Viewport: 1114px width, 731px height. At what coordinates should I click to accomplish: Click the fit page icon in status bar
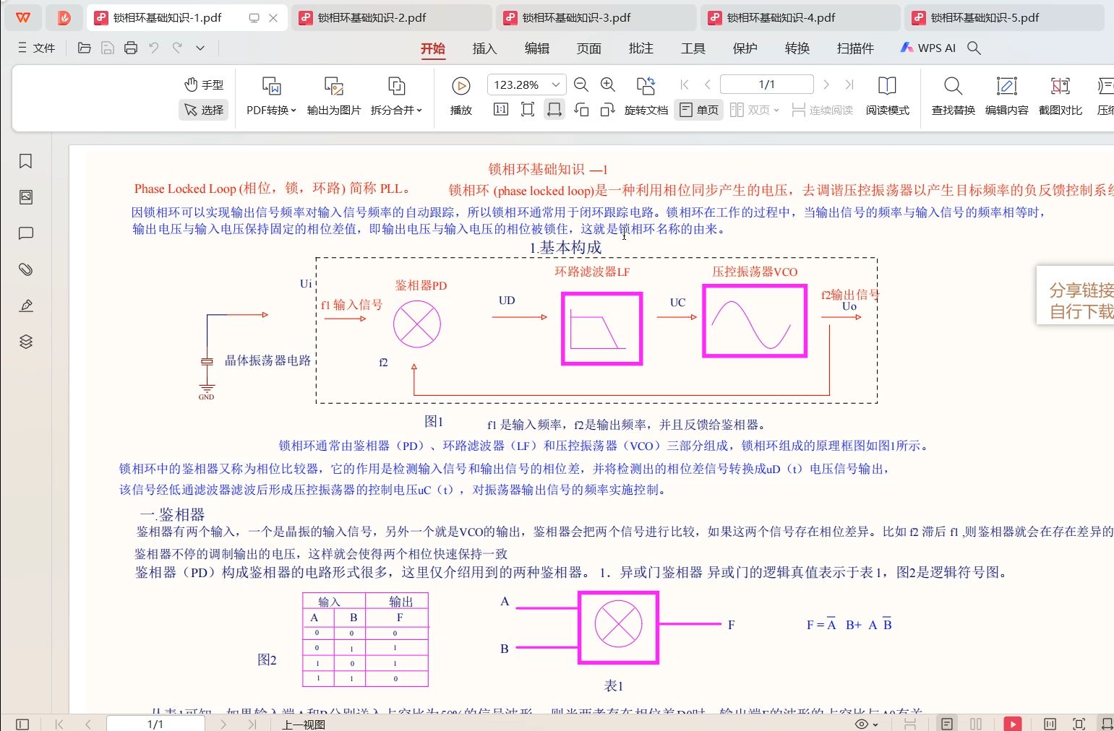point(1079,724)
